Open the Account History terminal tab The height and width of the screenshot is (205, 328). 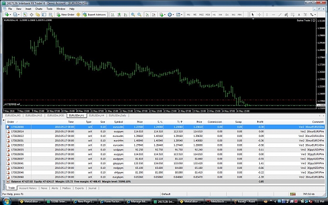[x=28, y=188]
